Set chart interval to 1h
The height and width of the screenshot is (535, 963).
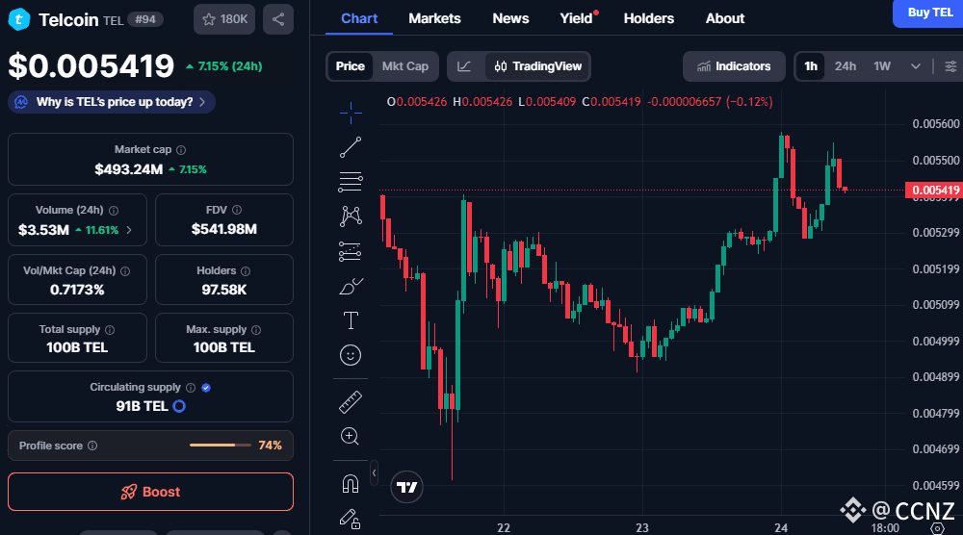[x=811, y=66]
